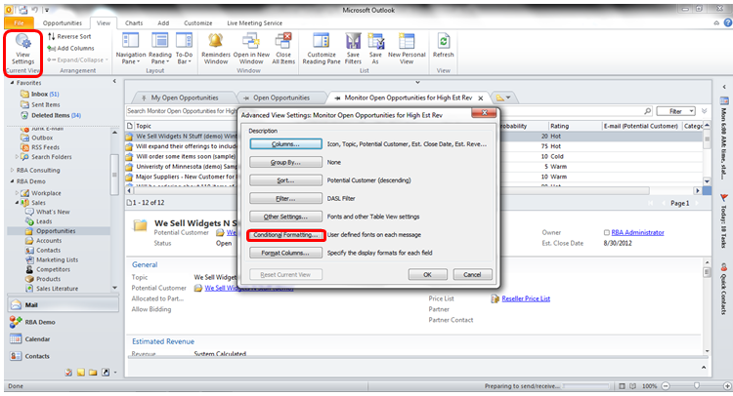This screenshot has width=733, height=396.
Task: Open the Reminders Window
Action: [x=216, y=49]
